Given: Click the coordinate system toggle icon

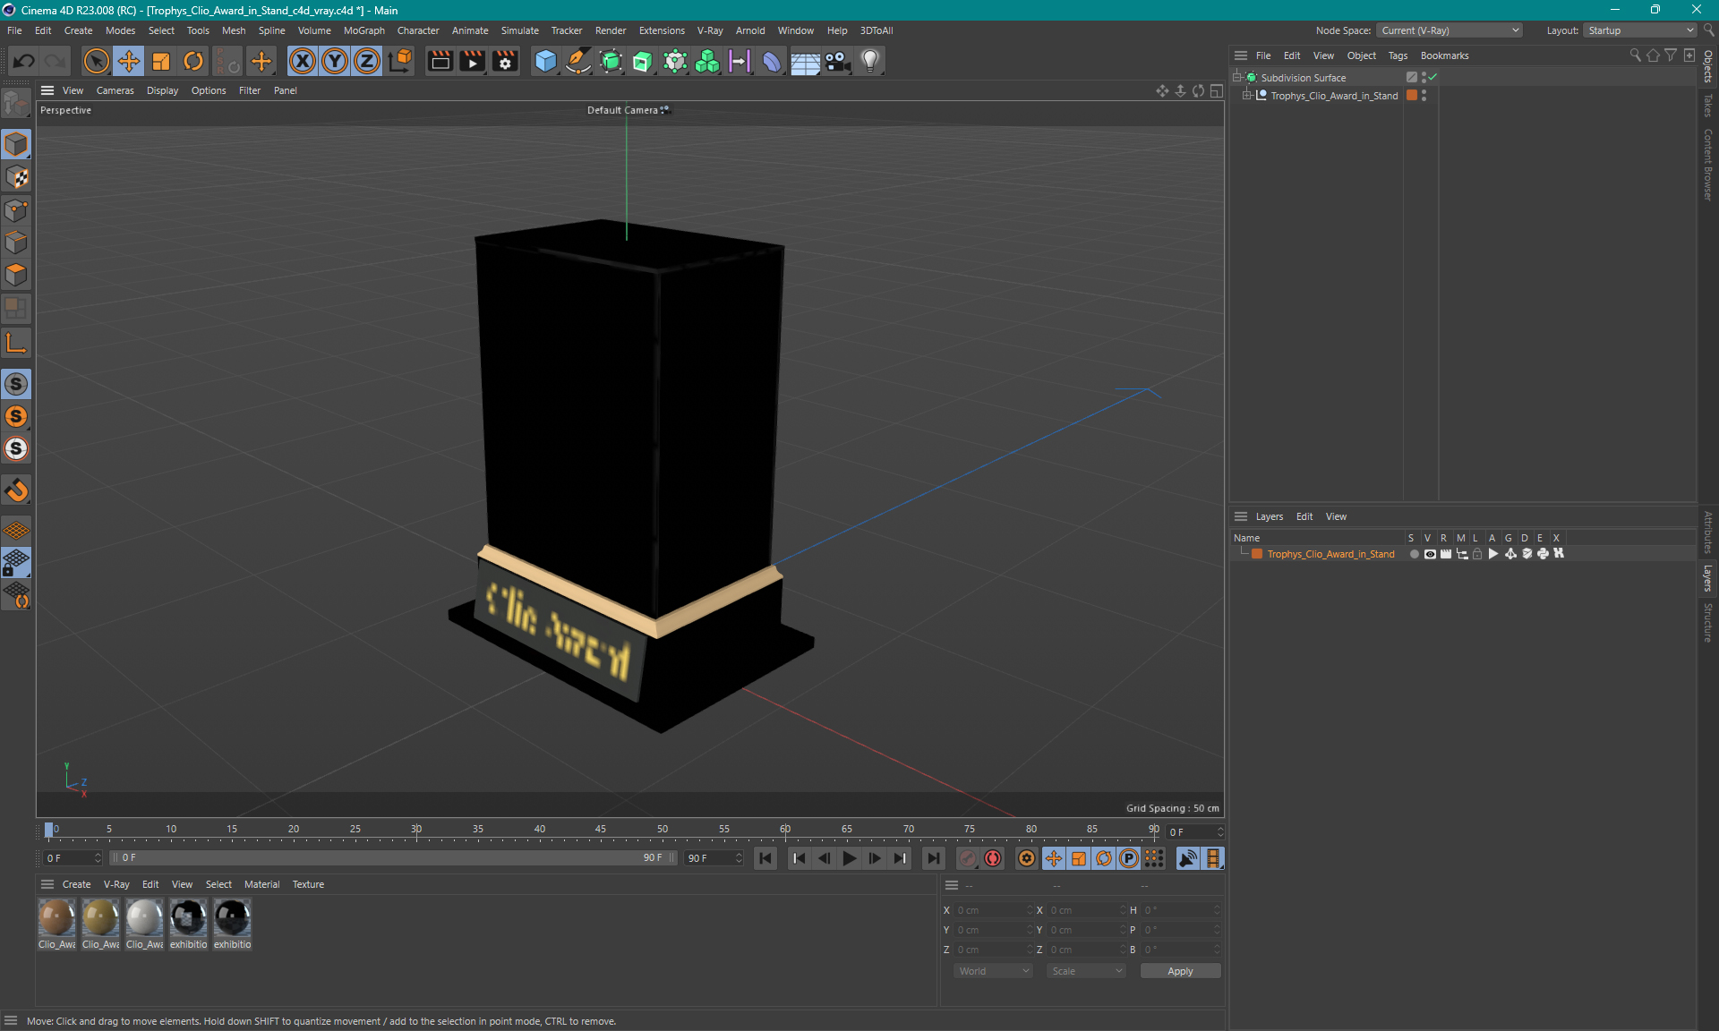Looking at the screenshot, I should pos(400,61).
